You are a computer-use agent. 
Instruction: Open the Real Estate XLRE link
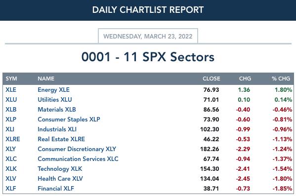click(x=61, y=139)
